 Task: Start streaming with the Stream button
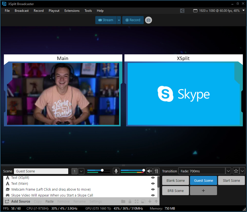click(x=106, y=20)
